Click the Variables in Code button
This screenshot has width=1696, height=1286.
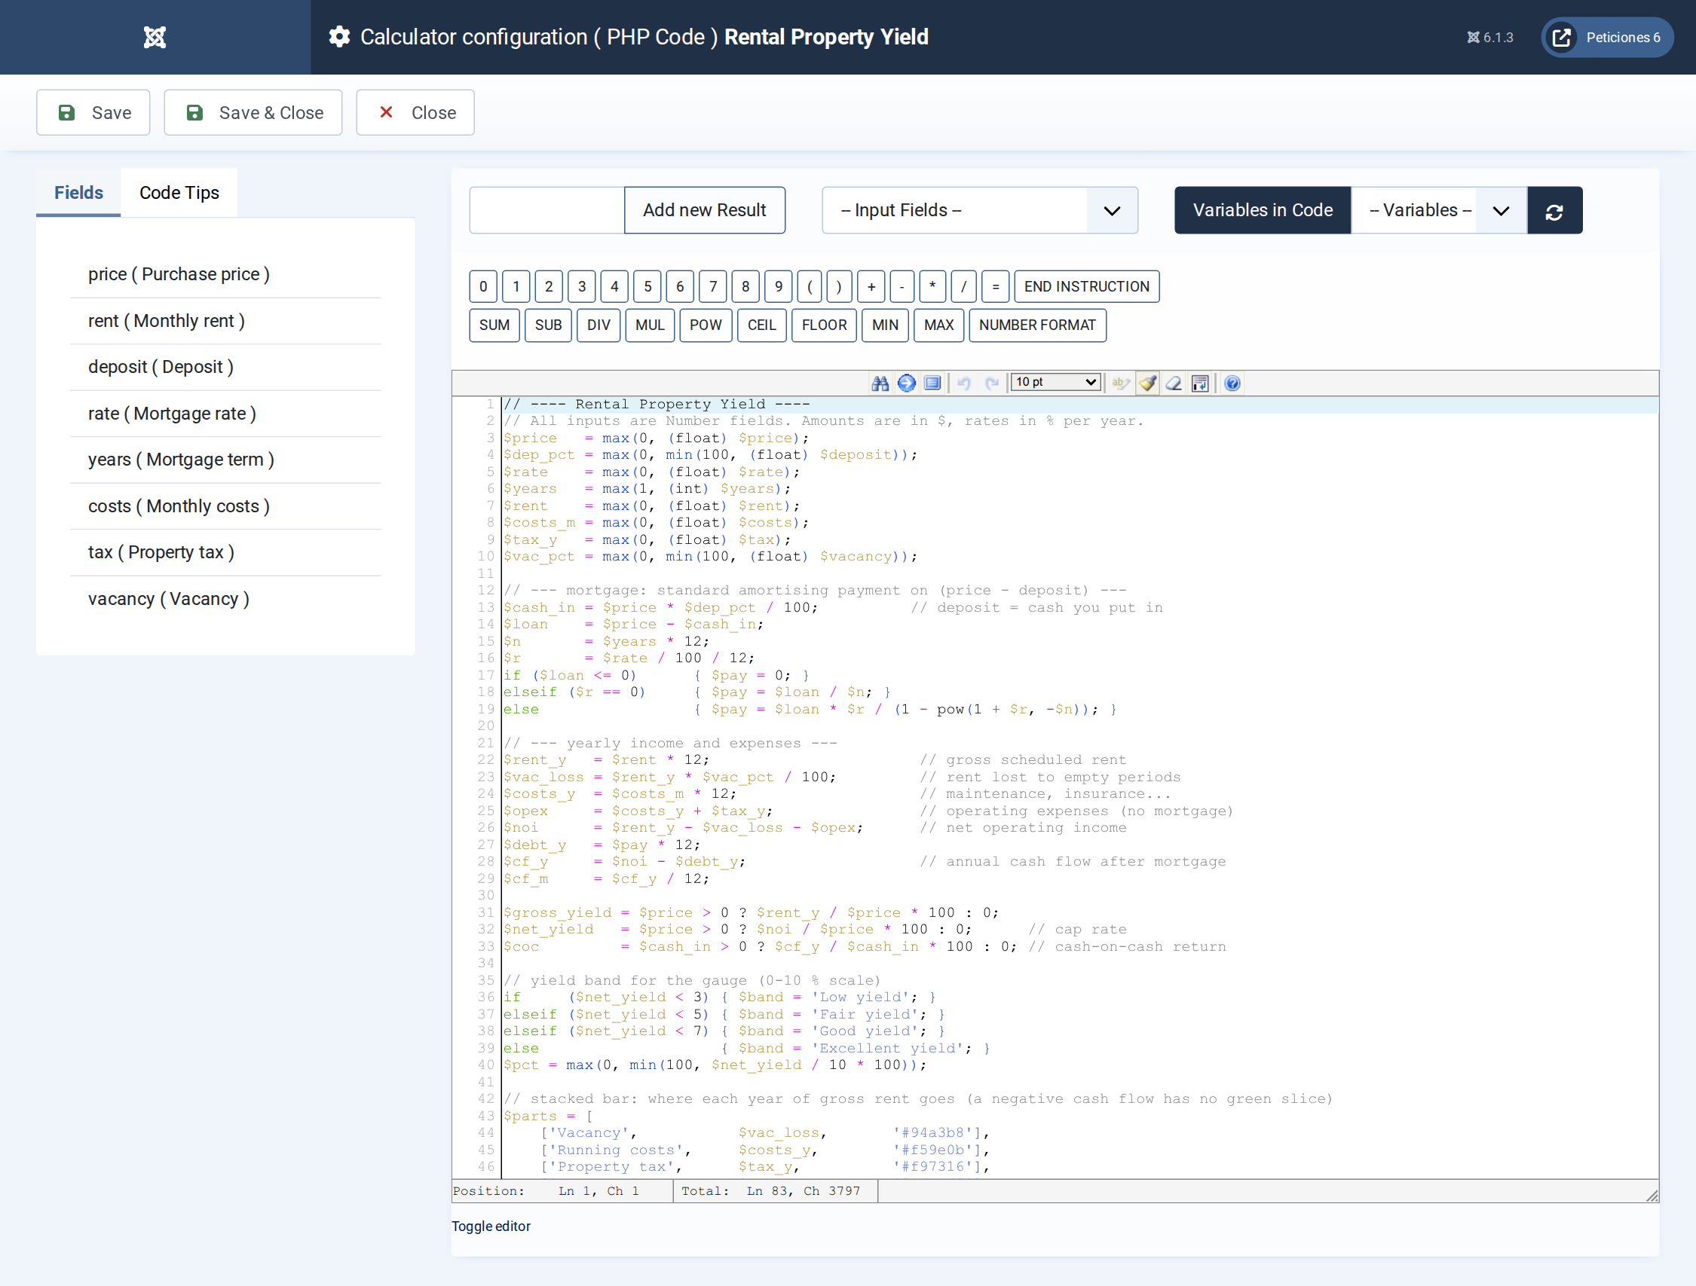(x=1263, y=210)
